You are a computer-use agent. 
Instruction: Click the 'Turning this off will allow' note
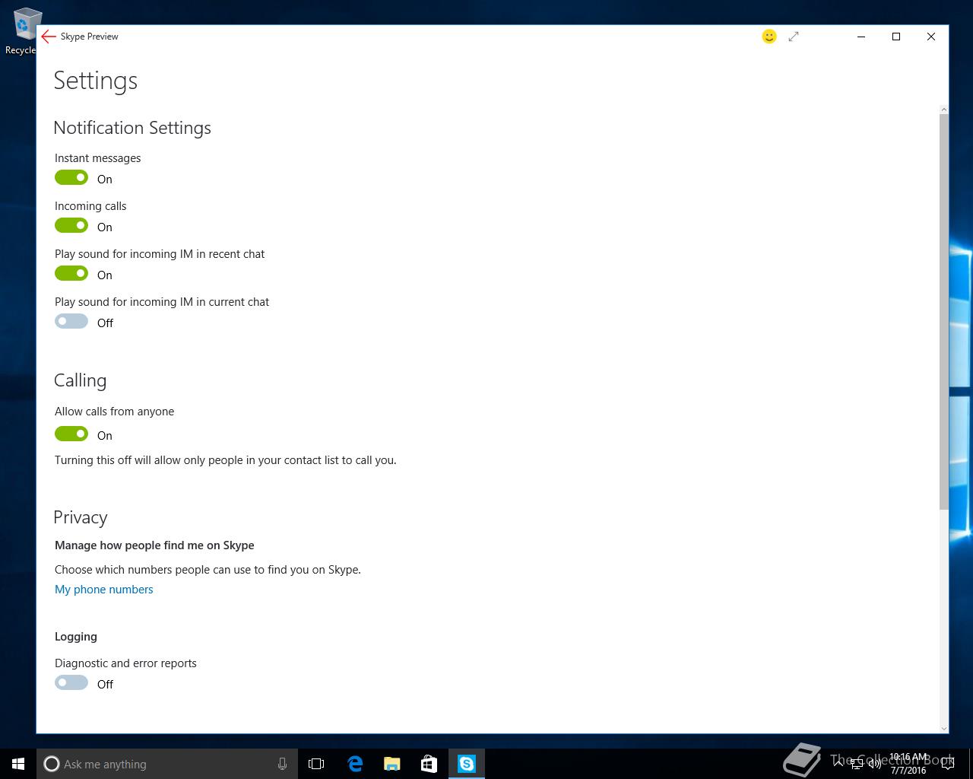[226, 460]
